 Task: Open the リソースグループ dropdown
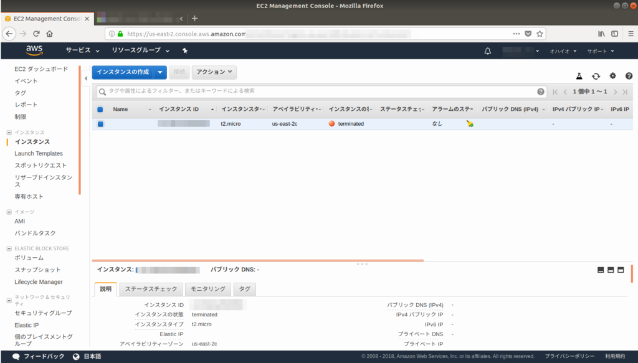click(x=140, y=50)
